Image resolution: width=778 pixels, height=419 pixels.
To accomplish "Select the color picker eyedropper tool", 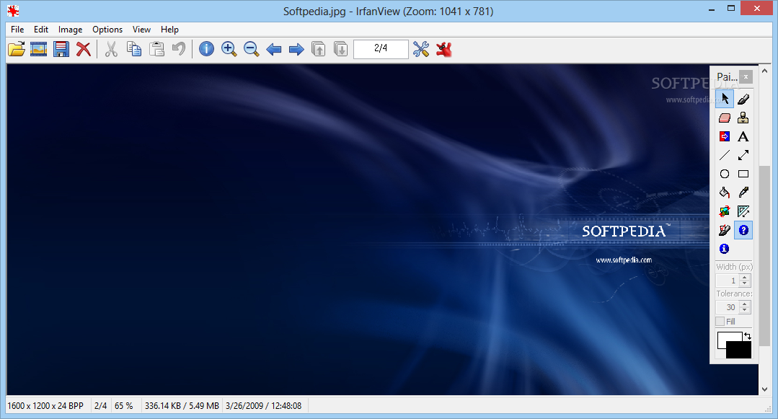I will tap(743, 193).
